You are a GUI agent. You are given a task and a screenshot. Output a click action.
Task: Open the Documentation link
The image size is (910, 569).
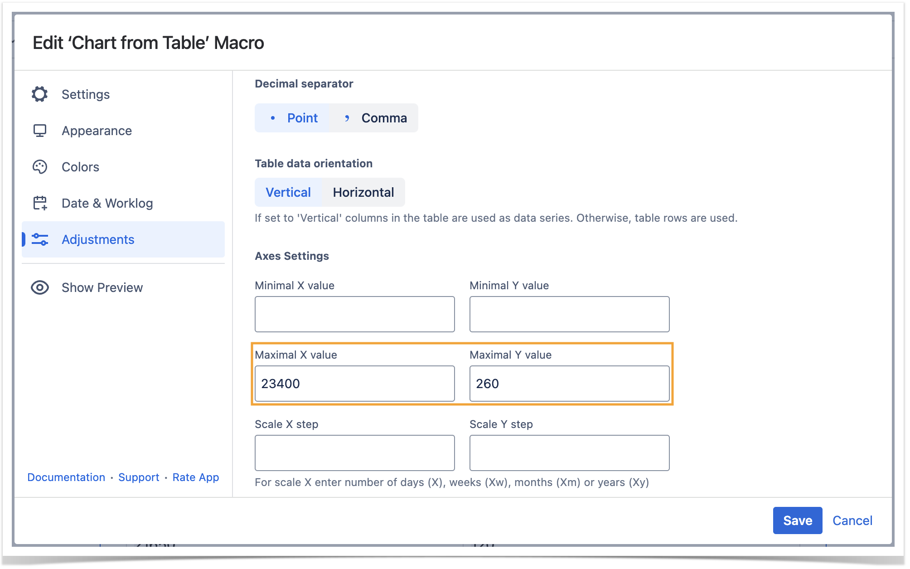point(66,477)
